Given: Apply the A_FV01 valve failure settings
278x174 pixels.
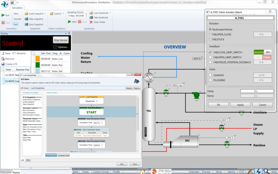Looking at the screenshot, I should point(240,105).
